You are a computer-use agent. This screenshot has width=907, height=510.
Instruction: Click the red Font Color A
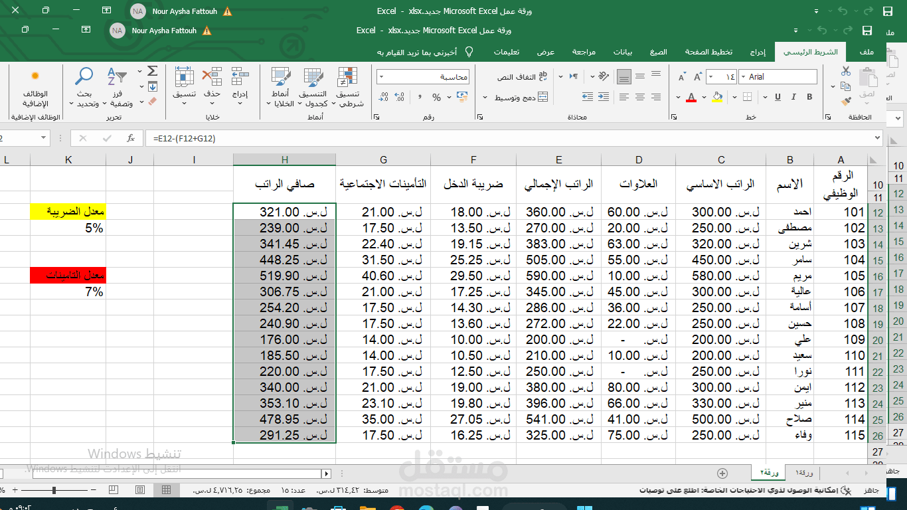tap(691, 98)
